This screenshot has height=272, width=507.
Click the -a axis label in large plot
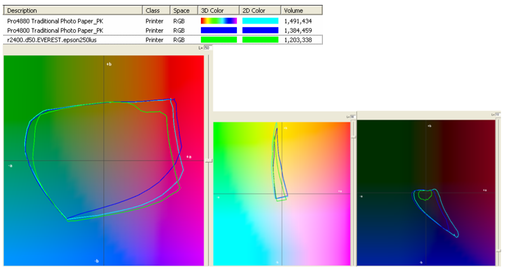click(10, 165)
